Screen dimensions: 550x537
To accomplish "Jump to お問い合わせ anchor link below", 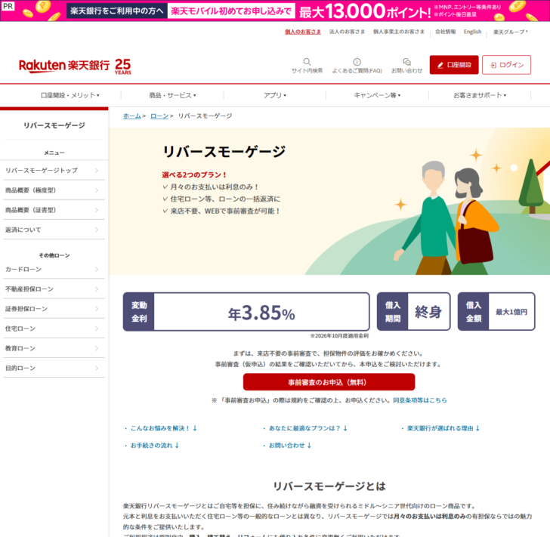I will [290, 446].
